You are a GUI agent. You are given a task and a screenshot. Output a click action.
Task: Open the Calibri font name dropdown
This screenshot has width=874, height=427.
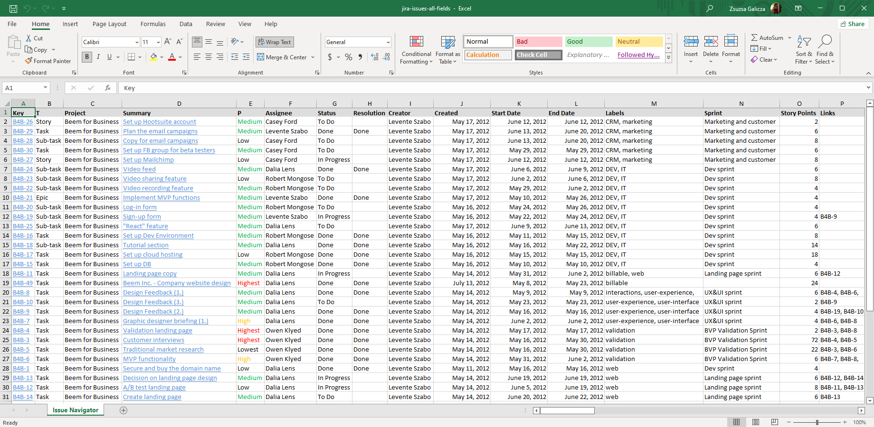point(137,42)
